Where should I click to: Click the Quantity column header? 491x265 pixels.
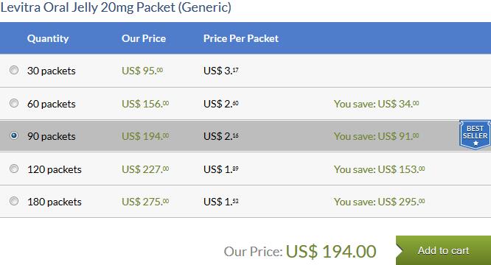(48, 38)
